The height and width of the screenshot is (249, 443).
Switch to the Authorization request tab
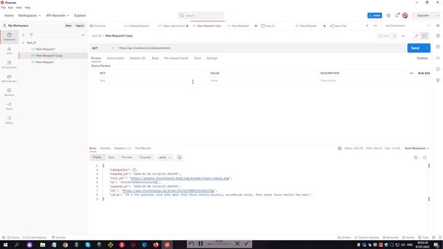pos(116,58)
